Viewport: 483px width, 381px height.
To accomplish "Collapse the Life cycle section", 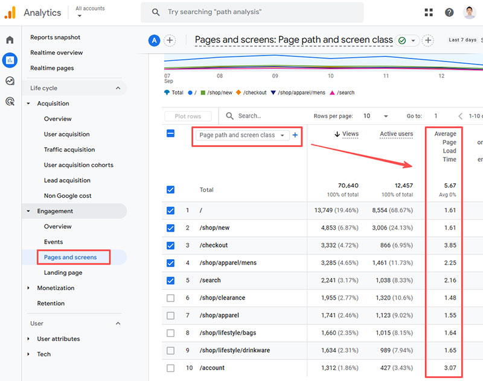I will 118,88.
